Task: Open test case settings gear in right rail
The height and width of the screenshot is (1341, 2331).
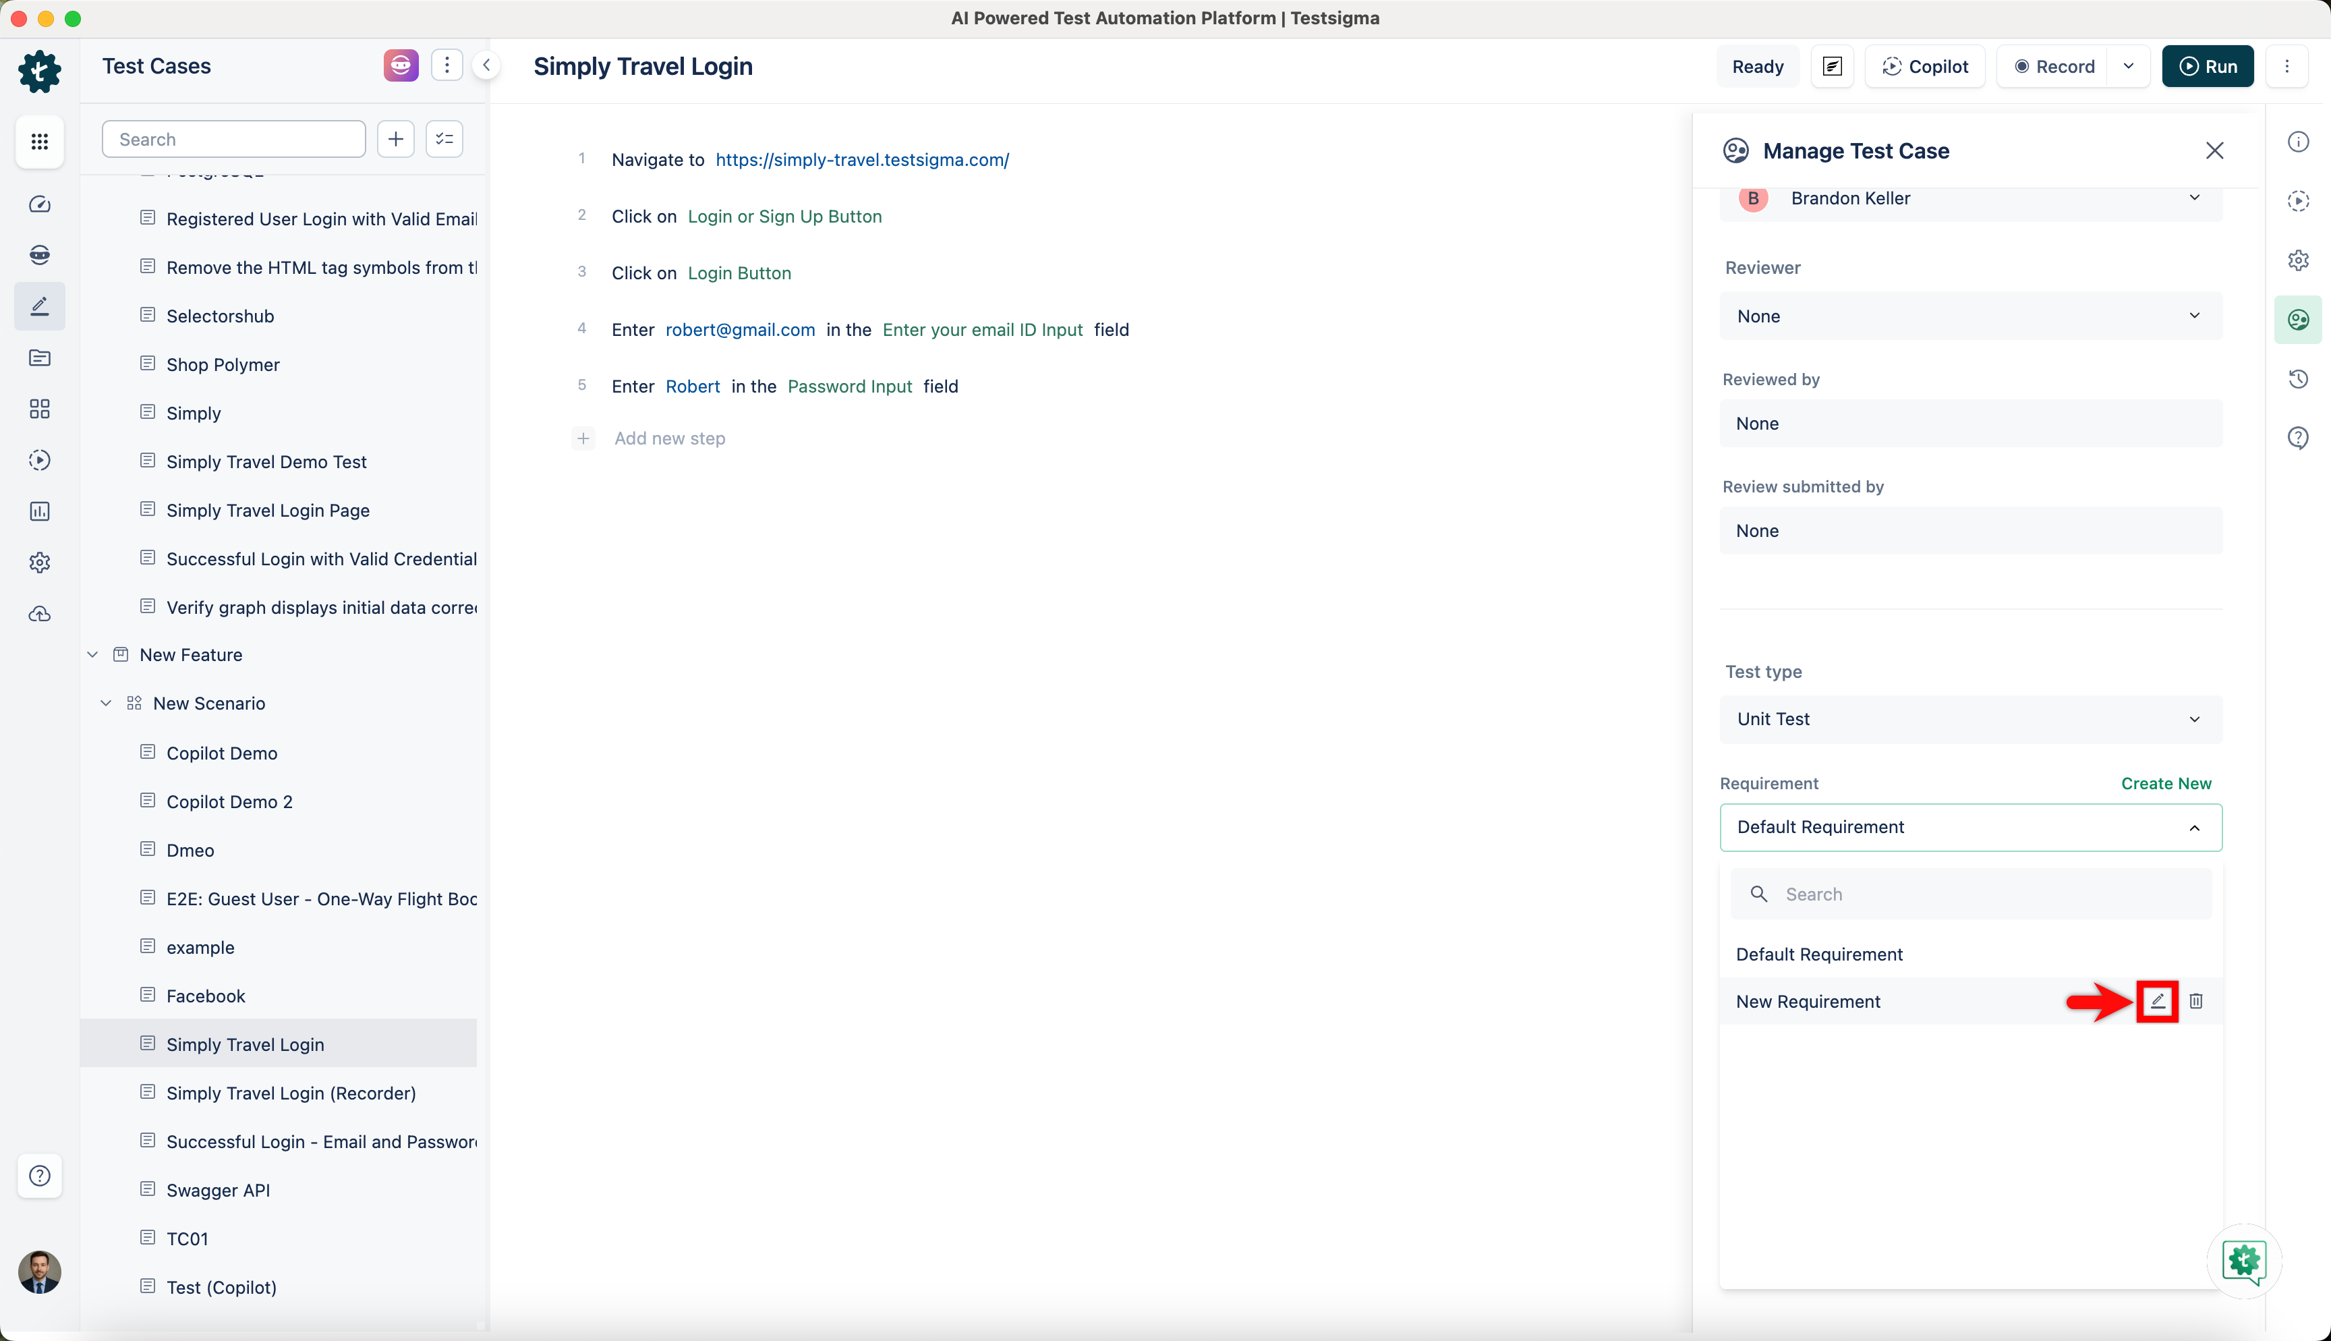Action: 2299,260
